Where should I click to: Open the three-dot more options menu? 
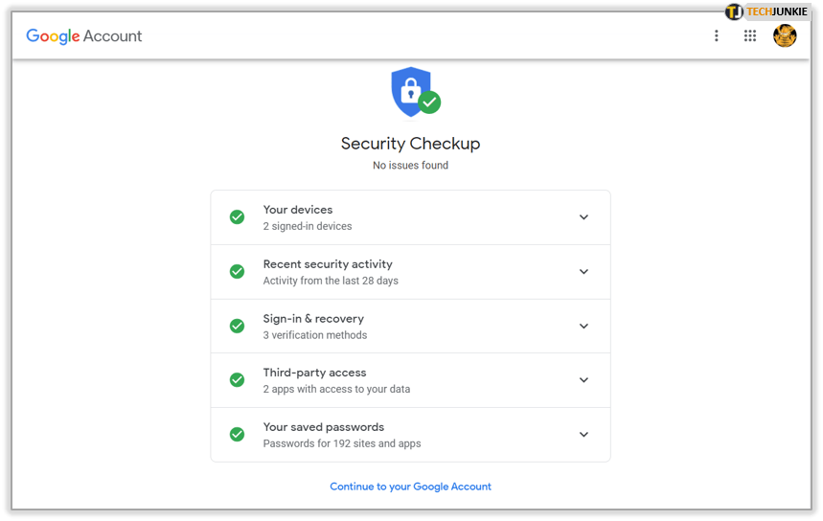click(x=716, y=36)
